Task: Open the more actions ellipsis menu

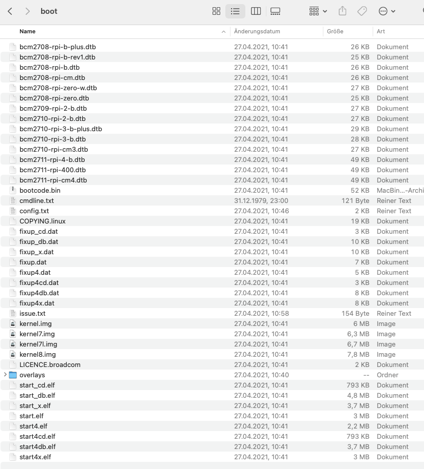Action: click(387, 11)
